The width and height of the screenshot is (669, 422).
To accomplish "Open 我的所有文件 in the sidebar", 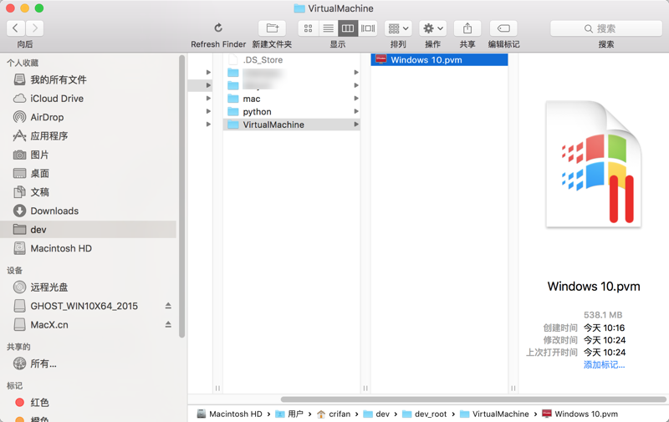I will (89, 79).
